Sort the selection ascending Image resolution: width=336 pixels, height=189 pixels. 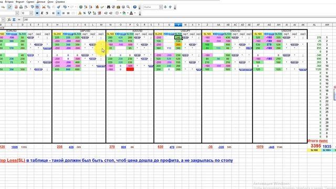(x=86, y=7)
